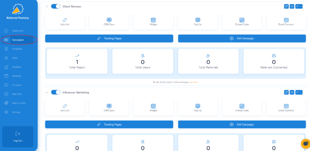310x151 pixels.
Task: Click edit icon for Client Reviews
Action: pyautogui.click(x=286, y=6)
